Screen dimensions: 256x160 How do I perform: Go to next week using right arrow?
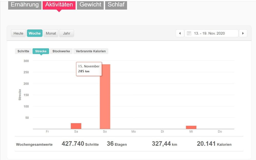(x=242, y=33)
